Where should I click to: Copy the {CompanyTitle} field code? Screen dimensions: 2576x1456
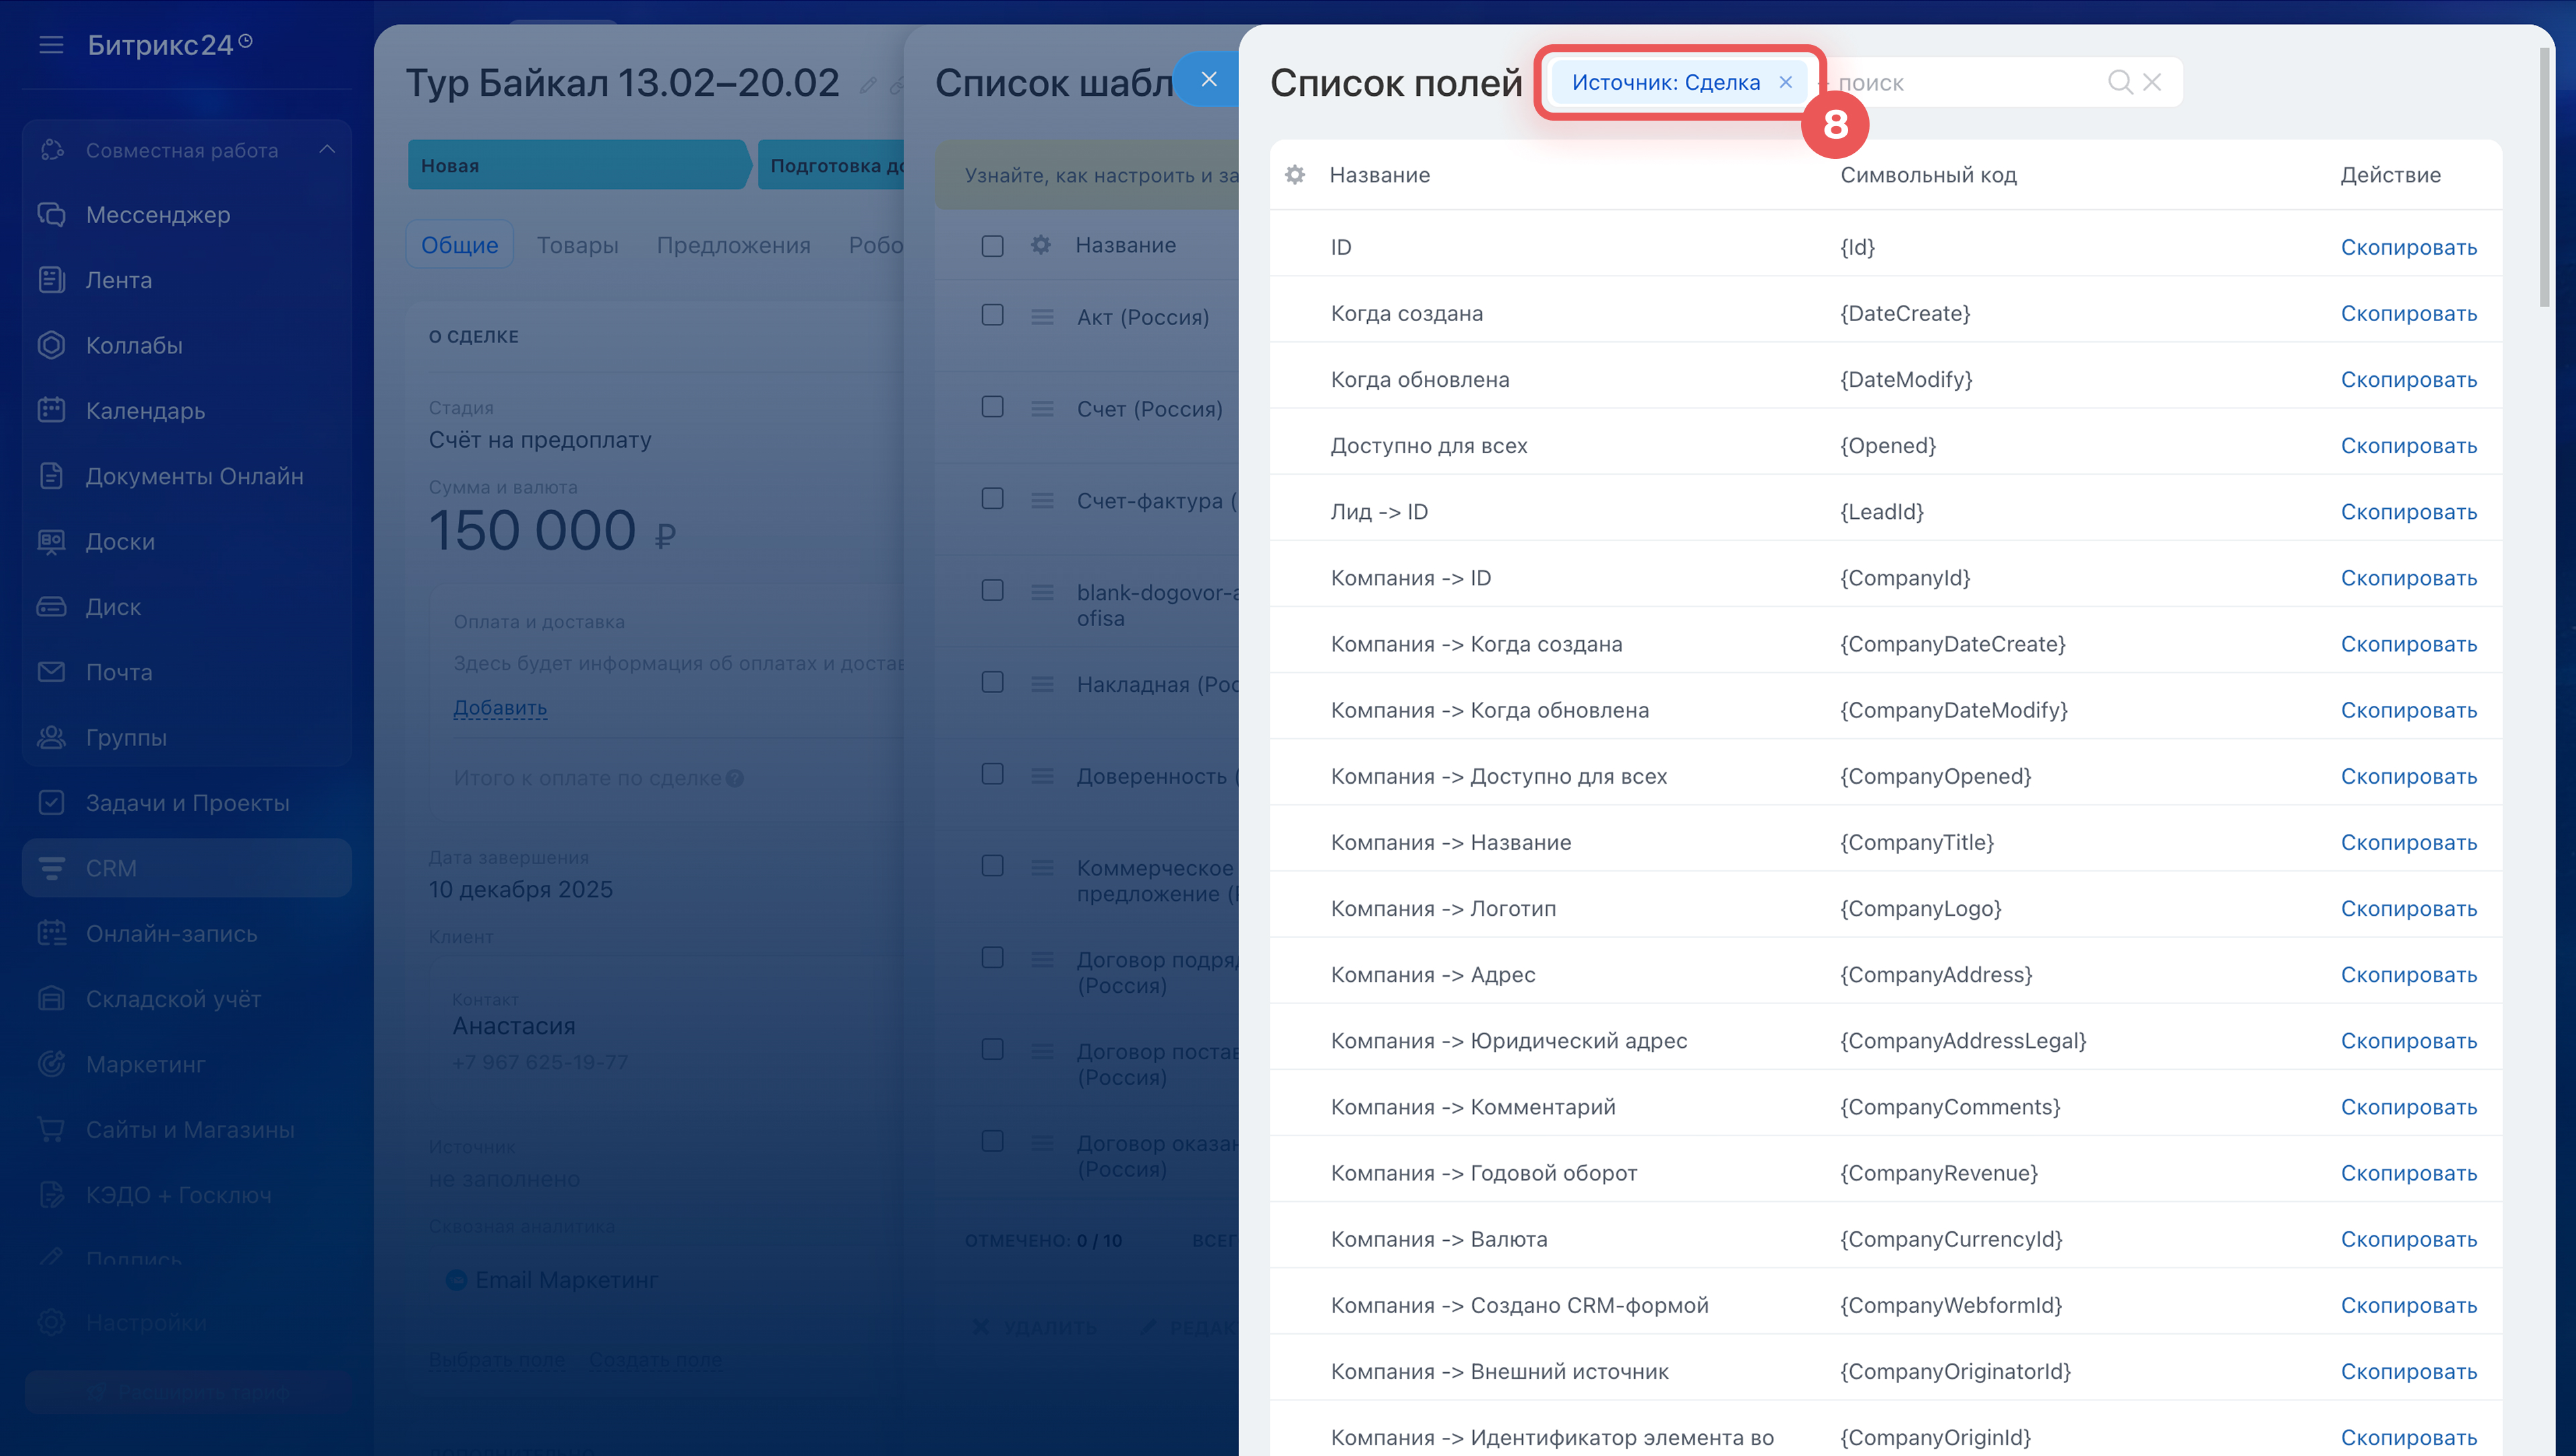coord(2408,842)
